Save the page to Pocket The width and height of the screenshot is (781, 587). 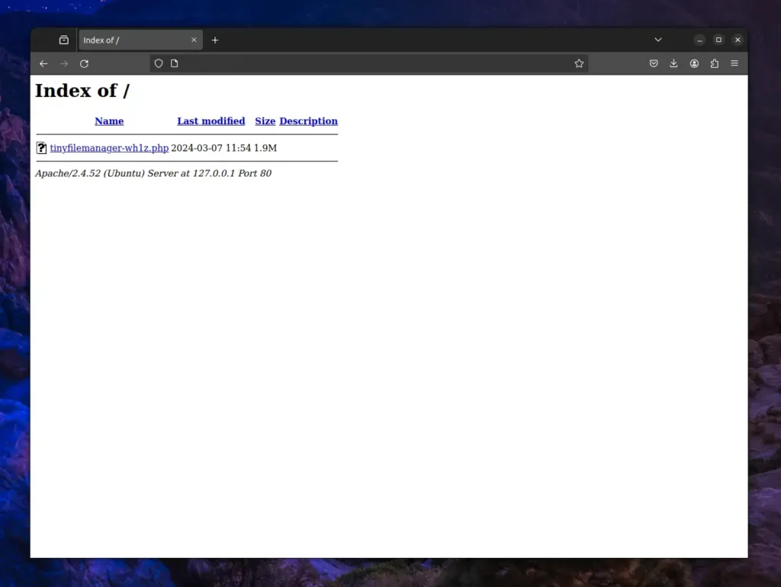[x=654, y=64]
